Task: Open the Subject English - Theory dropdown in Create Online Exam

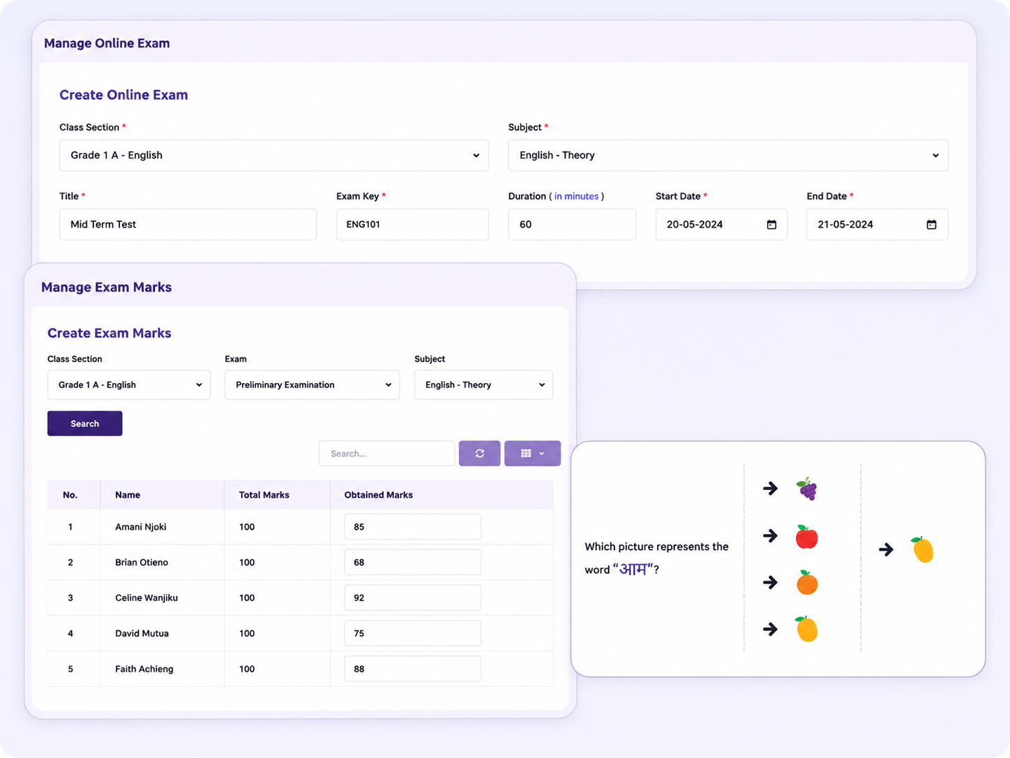Action: point(728,156)
